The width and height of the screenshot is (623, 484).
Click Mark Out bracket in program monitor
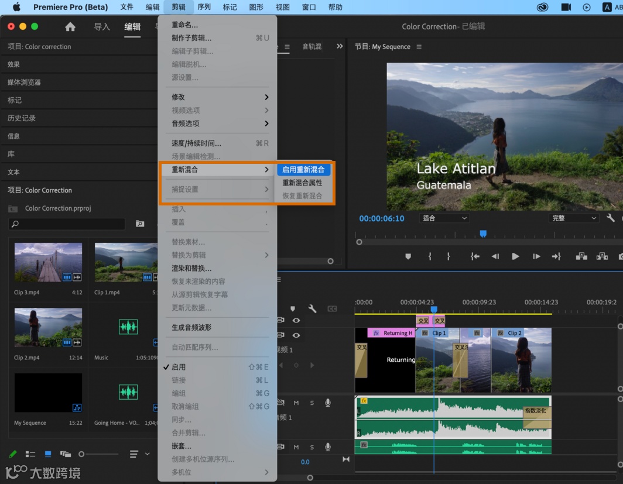(448, 256)
